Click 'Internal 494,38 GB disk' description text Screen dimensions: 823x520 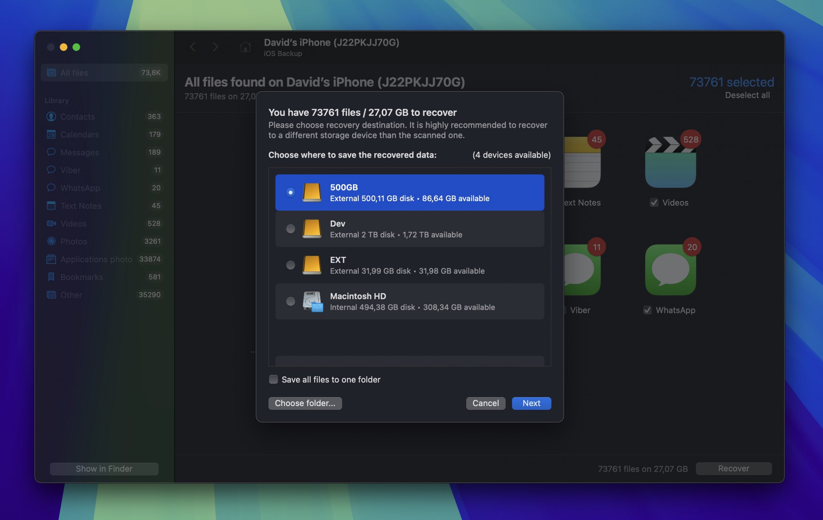372,307
